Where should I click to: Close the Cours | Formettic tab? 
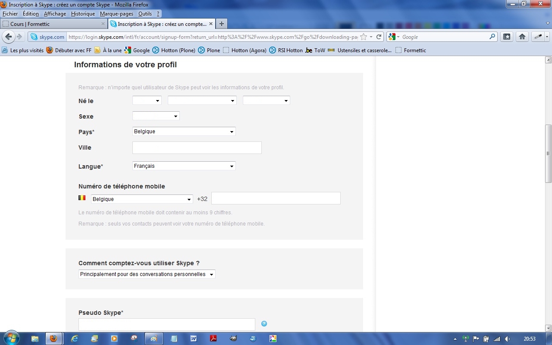point(103,24)
